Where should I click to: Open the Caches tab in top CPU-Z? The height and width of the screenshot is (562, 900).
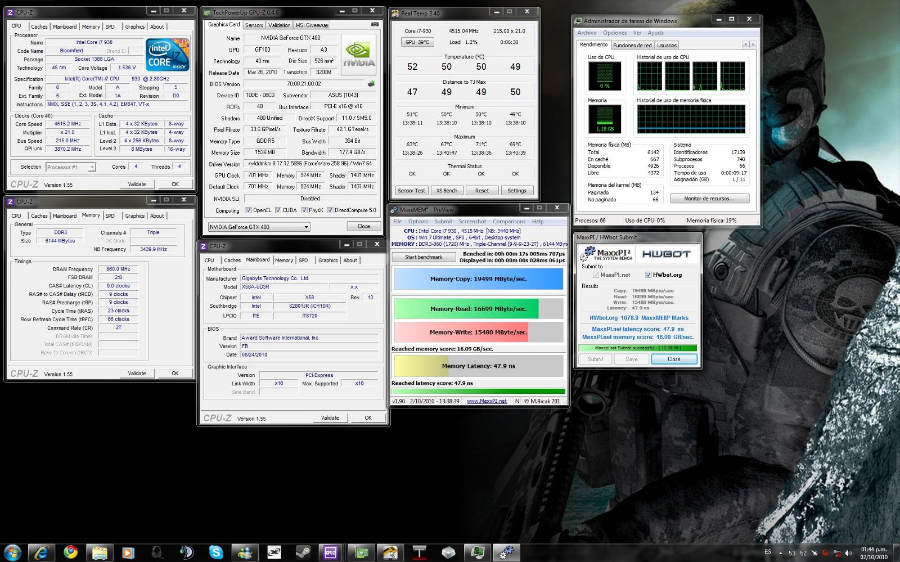(x=39, y=26)
